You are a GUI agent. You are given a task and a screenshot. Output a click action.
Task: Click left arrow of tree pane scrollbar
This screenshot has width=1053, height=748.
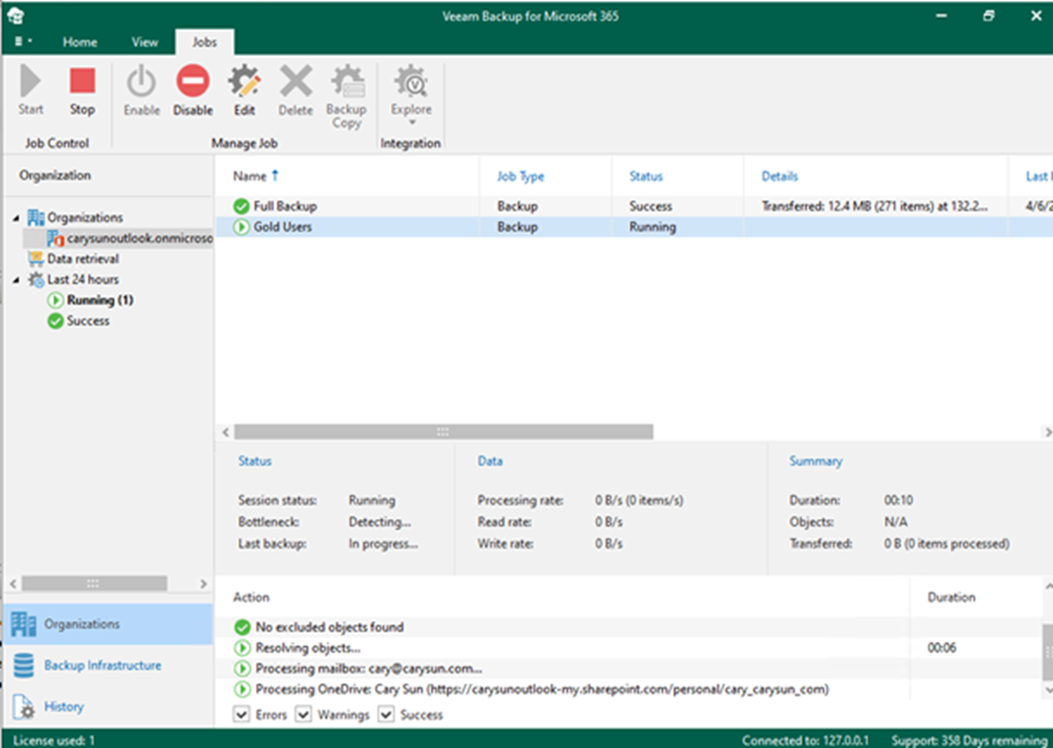(13, 583)
